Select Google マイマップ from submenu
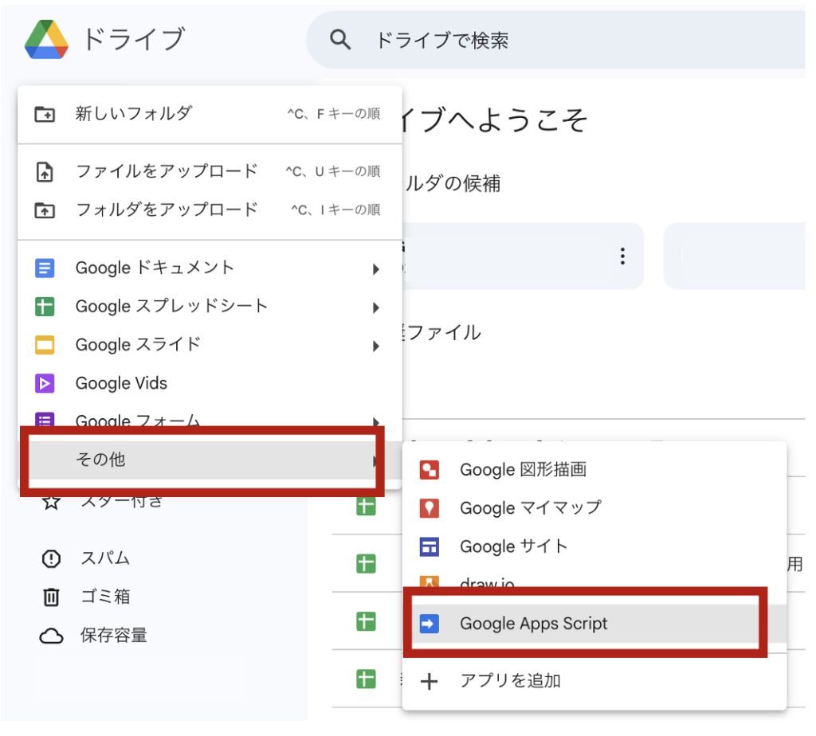Image resolution: width=816 pixels, height=736 pixels. point(594,508)
